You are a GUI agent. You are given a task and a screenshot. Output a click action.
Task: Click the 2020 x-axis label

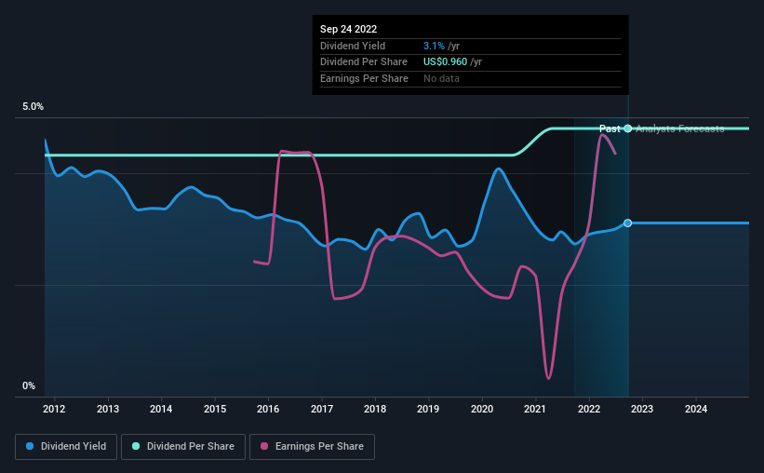(482, 409)
